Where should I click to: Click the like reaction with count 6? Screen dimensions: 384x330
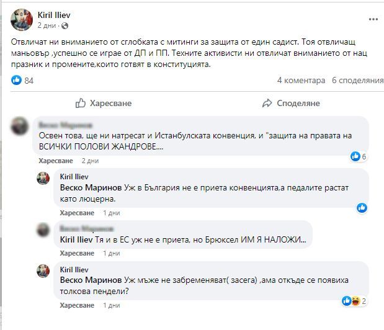(x=359, y=156)
